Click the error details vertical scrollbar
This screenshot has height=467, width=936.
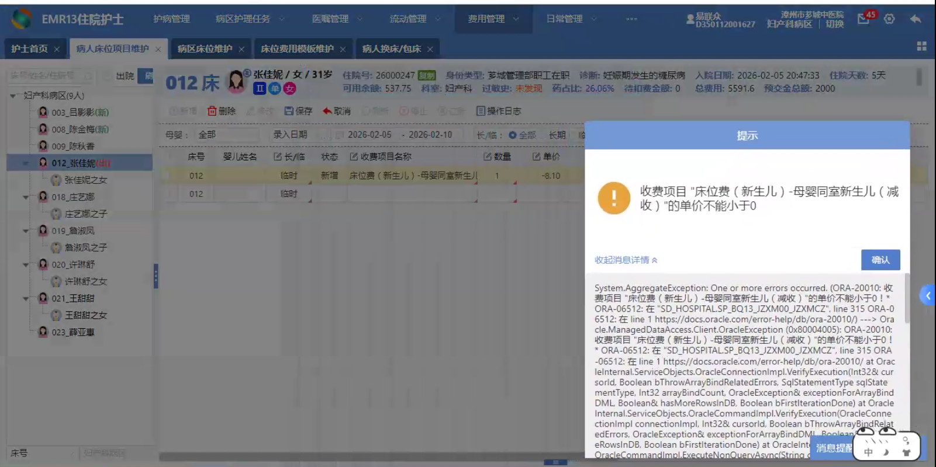pos(907,298)
